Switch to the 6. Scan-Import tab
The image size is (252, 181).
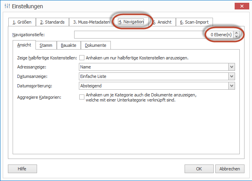coord(194,22)
